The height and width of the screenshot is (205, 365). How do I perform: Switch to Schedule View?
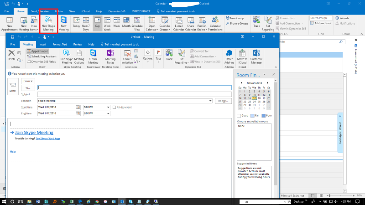point(137,24)
